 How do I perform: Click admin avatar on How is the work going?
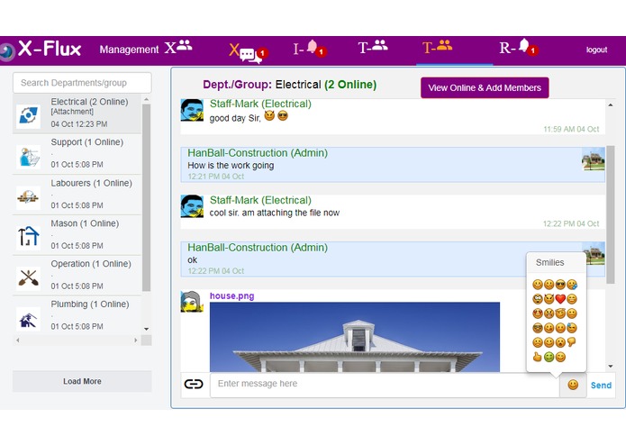[594, 159]
